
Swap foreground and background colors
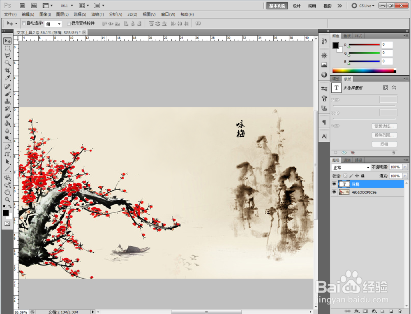click(10, 206)
